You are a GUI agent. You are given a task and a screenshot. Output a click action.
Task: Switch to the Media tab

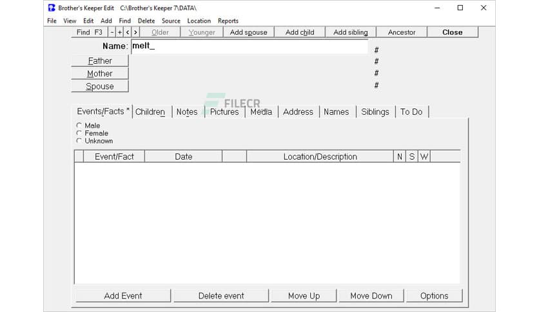(261, 112)
